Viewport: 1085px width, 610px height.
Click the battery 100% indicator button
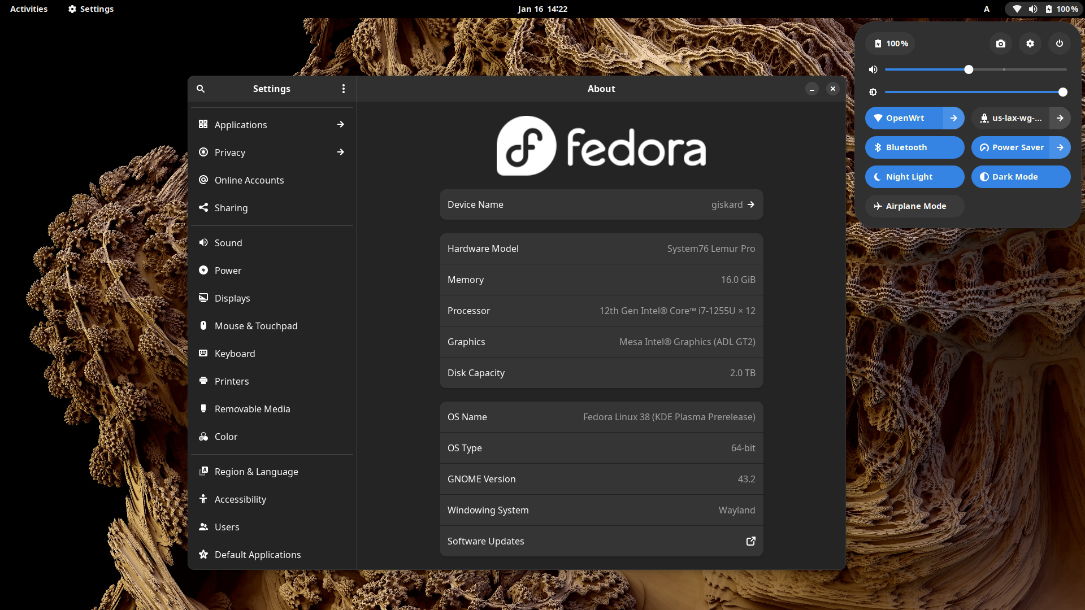click(x=891, y=43)
